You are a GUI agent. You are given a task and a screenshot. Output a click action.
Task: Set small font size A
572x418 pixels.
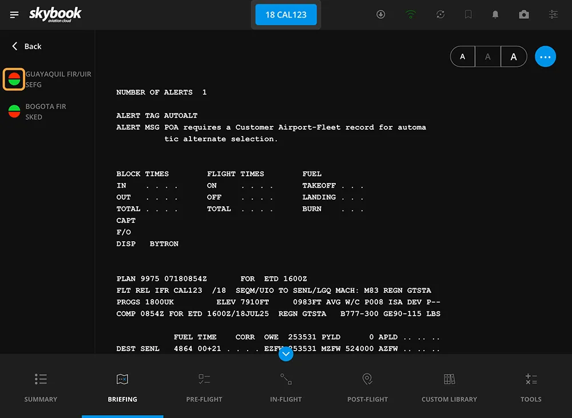pyautogui.click(x=463, y=57)
